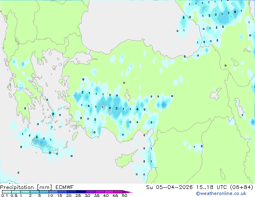255x197 pixels.
Task: Click the 'Precipitation' title text
Action: [17, 187]
